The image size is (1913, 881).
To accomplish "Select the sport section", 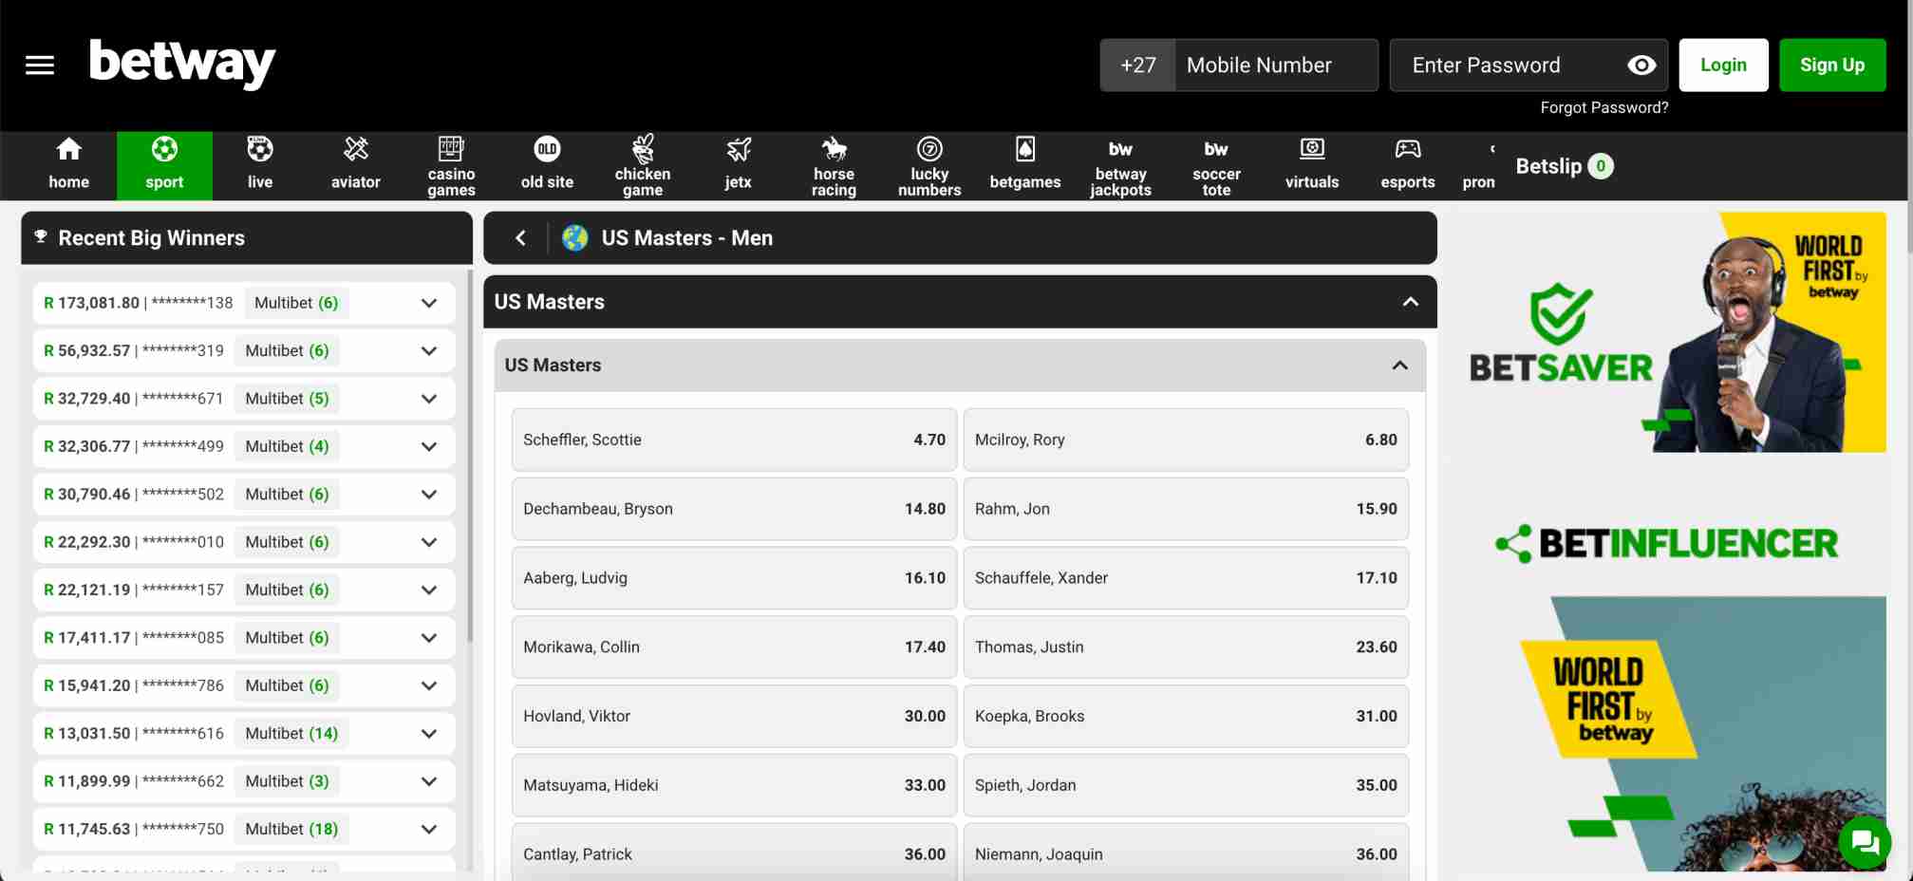I will (x=164, y=165).
